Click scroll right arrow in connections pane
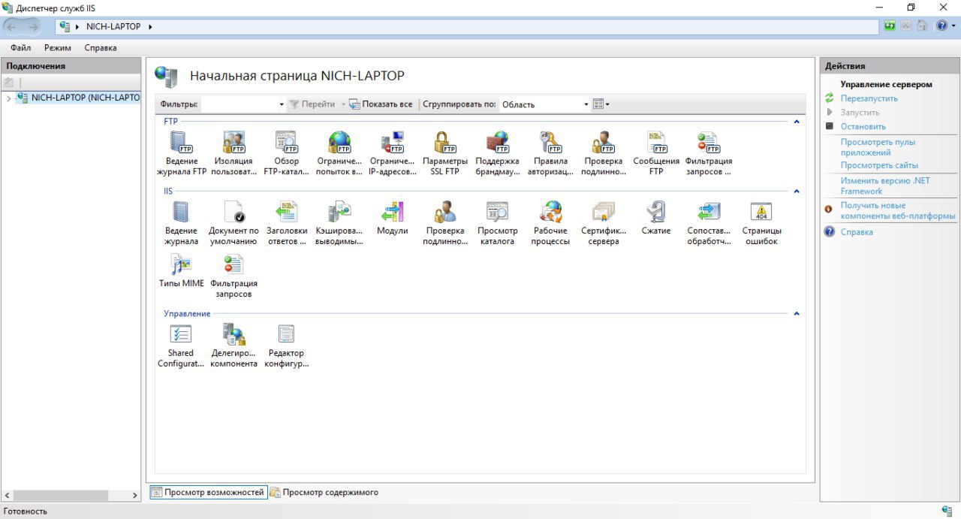 click(x=136, y=495)
